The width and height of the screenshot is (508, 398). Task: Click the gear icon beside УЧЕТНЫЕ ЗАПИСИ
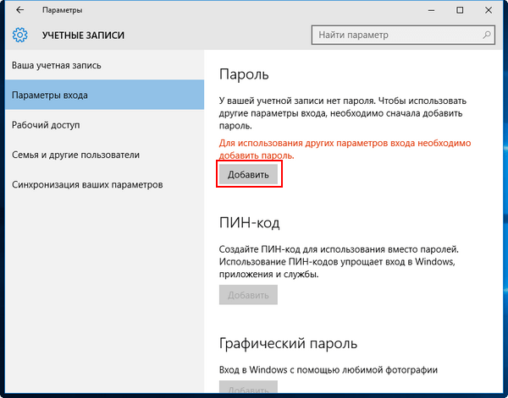point(20,35)
